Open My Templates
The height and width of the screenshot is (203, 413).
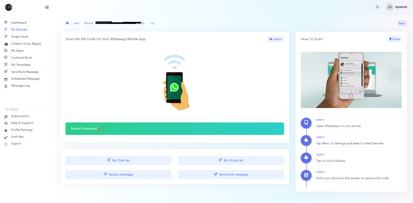20,64
